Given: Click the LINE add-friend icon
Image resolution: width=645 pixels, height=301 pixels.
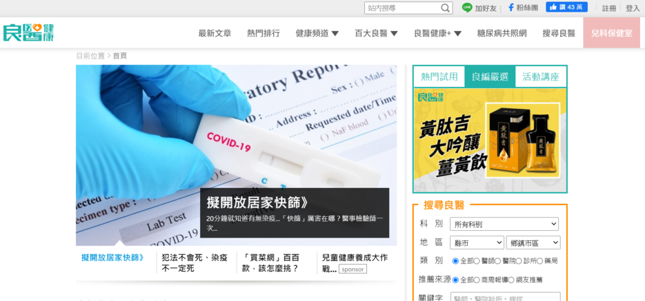Looking at the screenshot, I should tap(467, 8).
